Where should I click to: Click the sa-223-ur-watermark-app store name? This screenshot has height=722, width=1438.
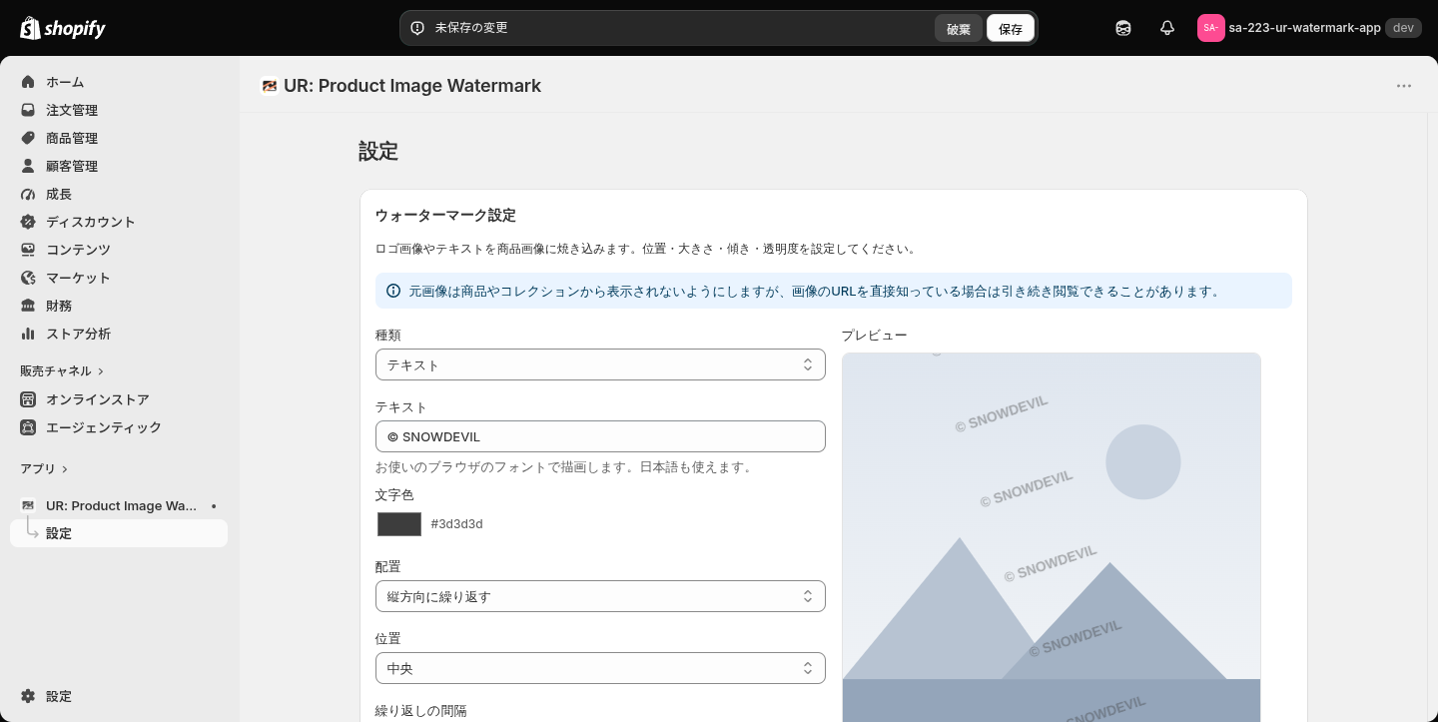point(1304,28)
